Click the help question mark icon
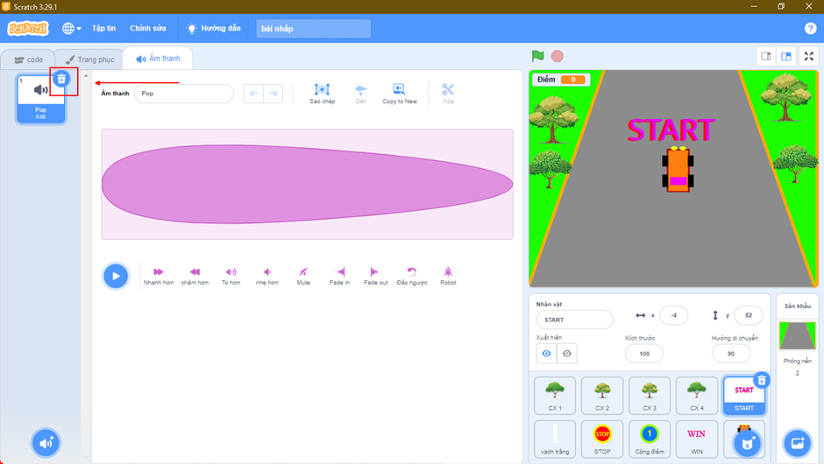 tap(810, 28)
